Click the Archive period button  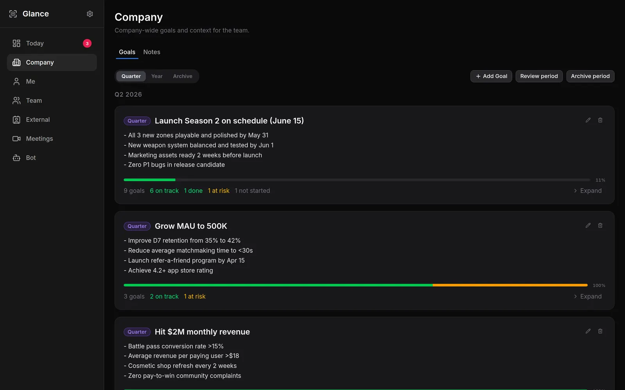(x=590, y=76)
